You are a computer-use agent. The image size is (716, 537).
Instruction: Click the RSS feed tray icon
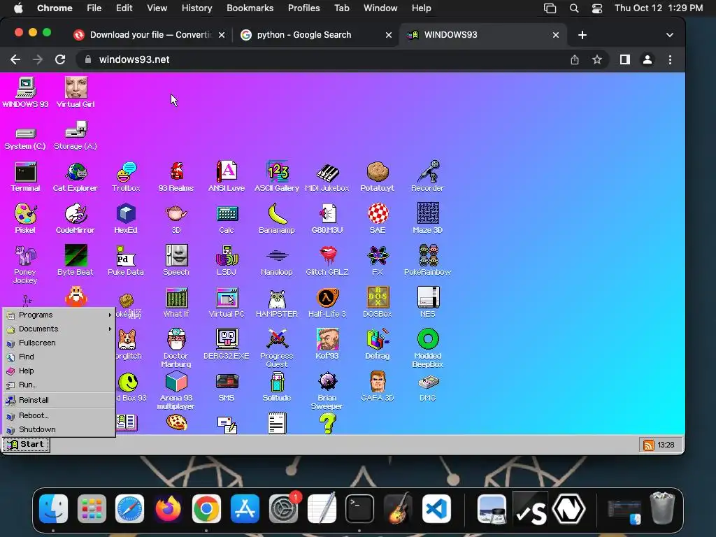(x=648, y=445)
